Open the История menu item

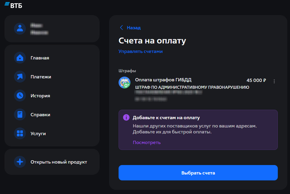(x=40, y=96)
